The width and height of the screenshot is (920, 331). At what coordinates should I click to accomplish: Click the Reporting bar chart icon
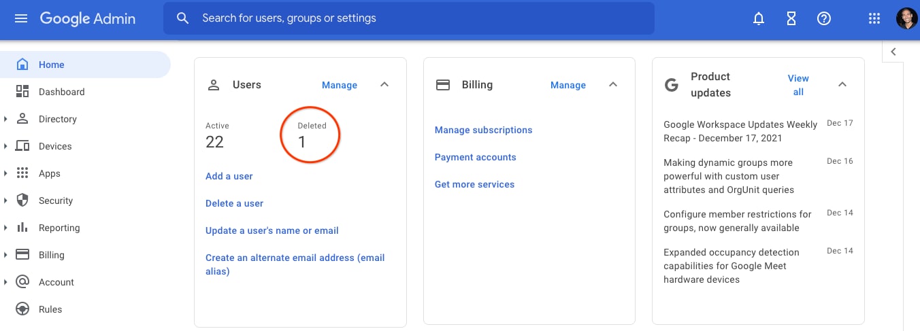click(x=22, y=228)
